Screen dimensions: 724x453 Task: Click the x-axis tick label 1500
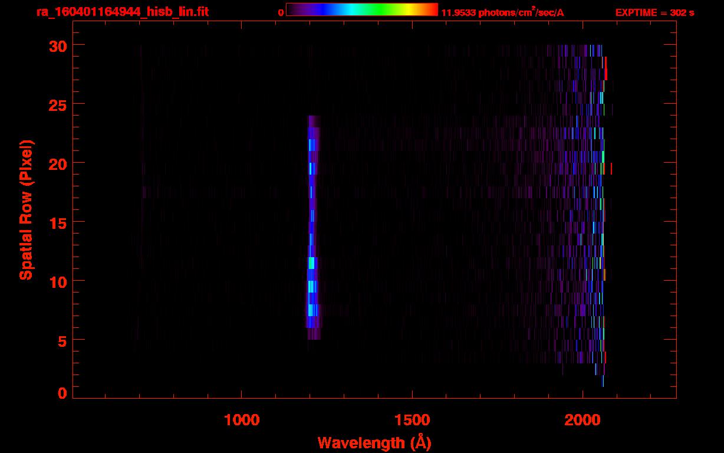click(x=412, y=420)
